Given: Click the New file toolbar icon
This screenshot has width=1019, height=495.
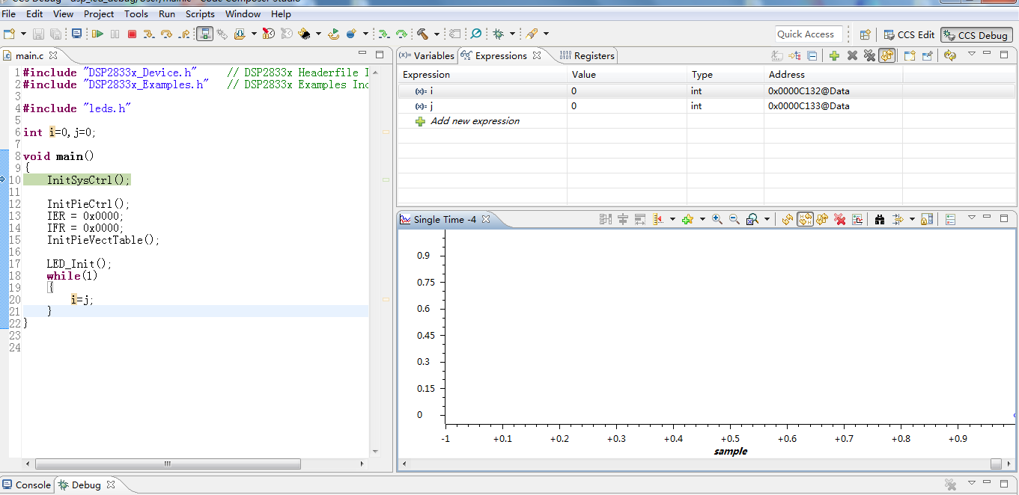Looking at the screenshot, I should [x=9, y=34].
